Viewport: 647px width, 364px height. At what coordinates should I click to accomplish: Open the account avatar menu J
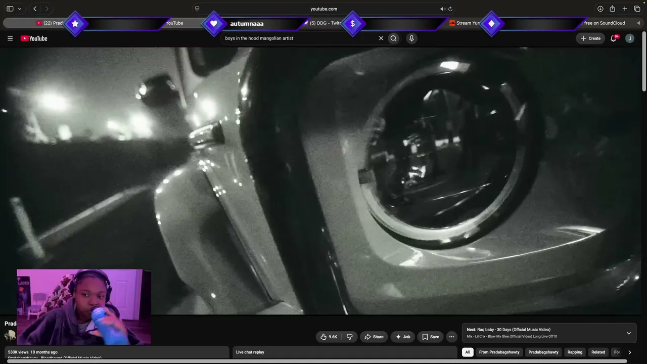tap(630, 38)
